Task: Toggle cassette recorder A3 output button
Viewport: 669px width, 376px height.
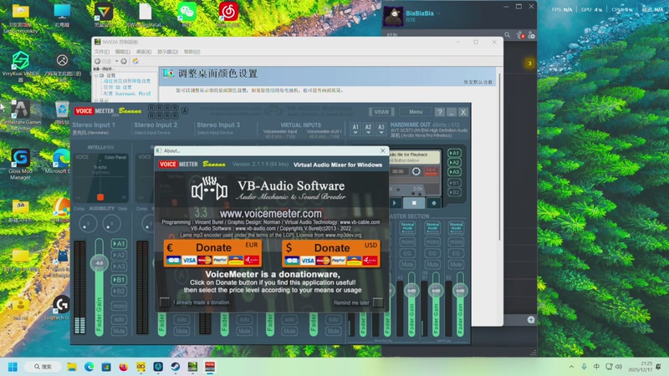Action: click(x=454, y=172)
